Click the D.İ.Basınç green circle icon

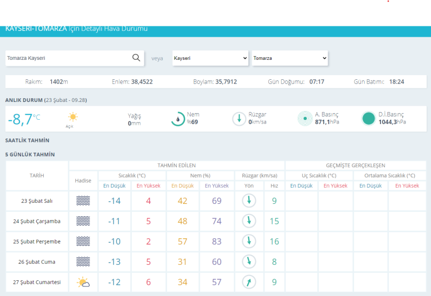click(x=369, y=119)
